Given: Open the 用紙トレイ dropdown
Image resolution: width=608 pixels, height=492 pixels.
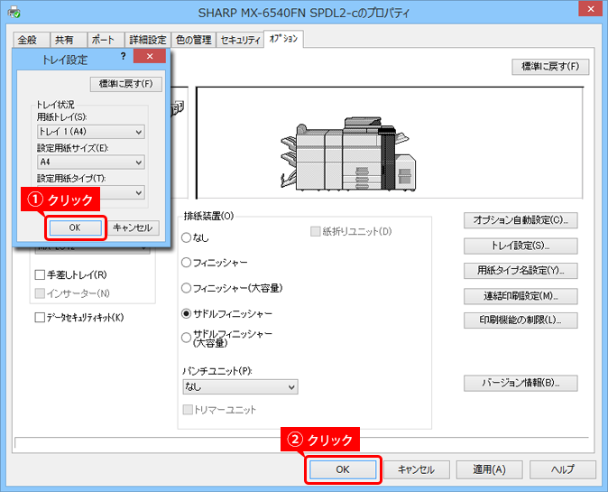Looking at the screenshot, I should pos(90,132).
